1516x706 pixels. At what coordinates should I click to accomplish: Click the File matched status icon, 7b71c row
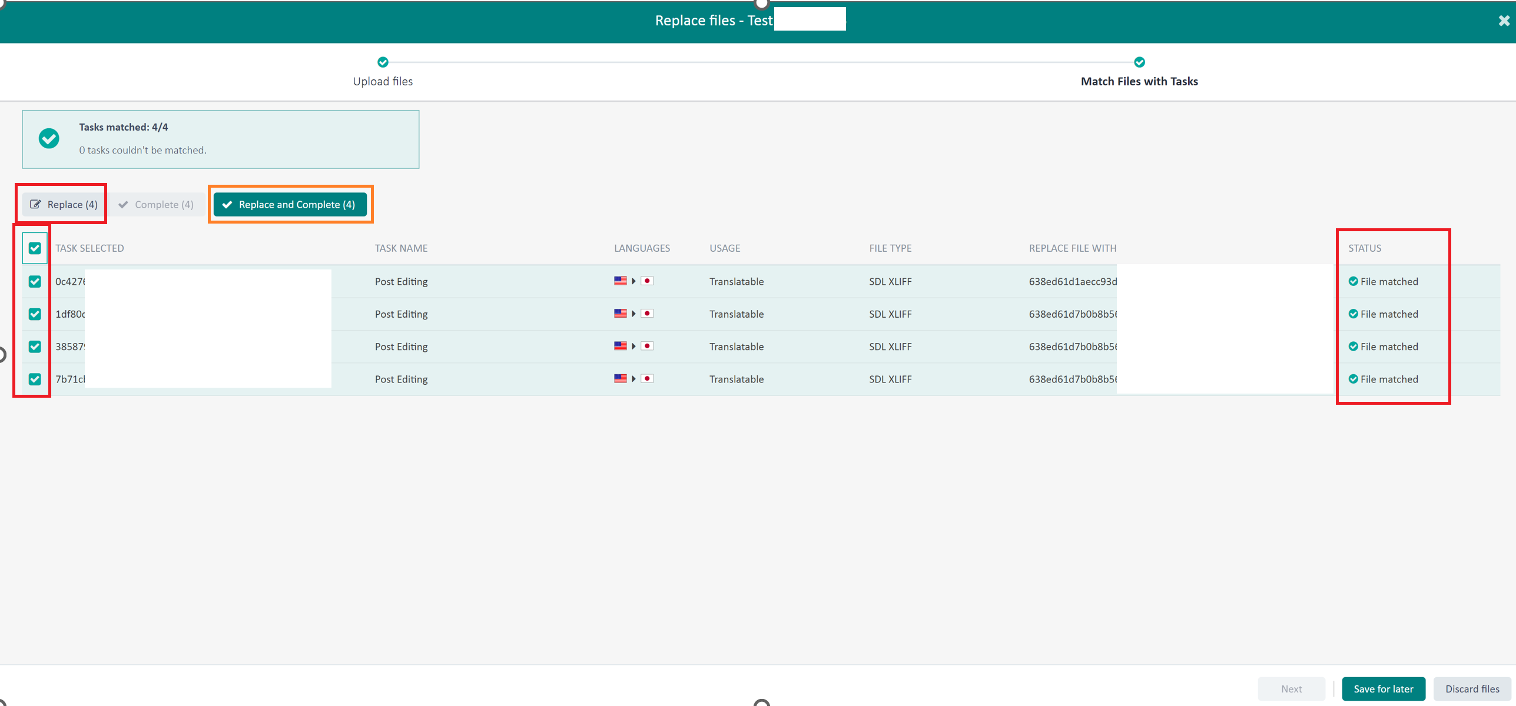[1353, 379]
